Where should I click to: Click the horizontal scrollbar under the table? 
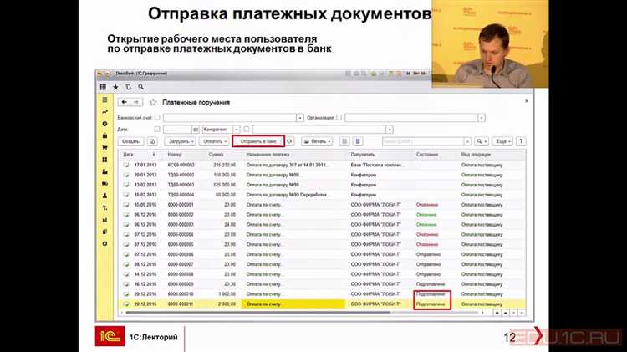coord(258,313)
